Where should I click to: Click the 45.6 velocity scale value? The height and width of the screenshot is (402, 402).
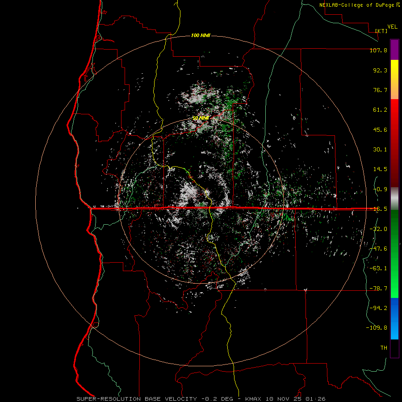pos(380,130)
